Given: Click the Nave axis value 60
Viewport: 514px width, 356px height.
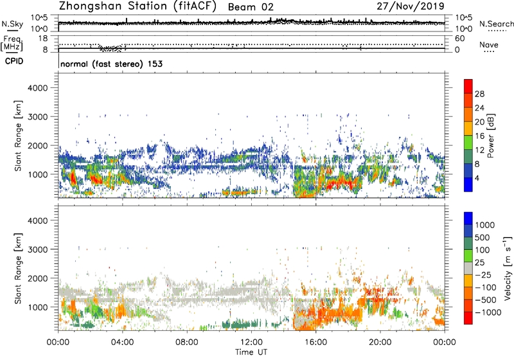Looking at the screenshot, I should (x=459, y=39).
